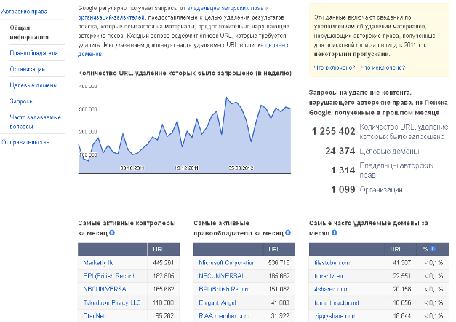The image size is (456, 322).
Task: Click the 'Takedown Piracy LLC' link
Action: pyautogui.click(x=113, y=302)
